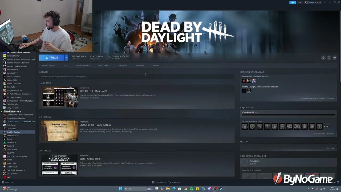The width and height of the screenshot is (341, 192).
Task: Open the Stats | Global Stats headline
Action: click(x=90, y=159)
